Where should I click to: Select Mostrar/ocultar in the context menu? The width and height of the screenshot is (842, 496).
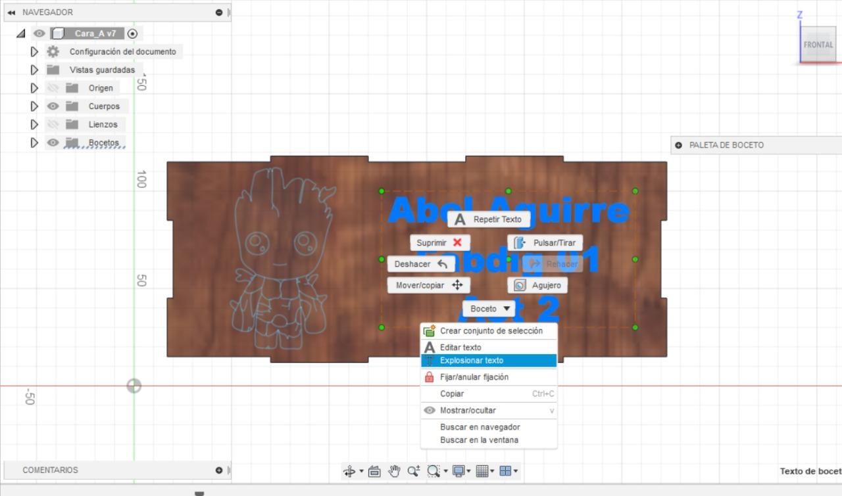click(489, 411)
